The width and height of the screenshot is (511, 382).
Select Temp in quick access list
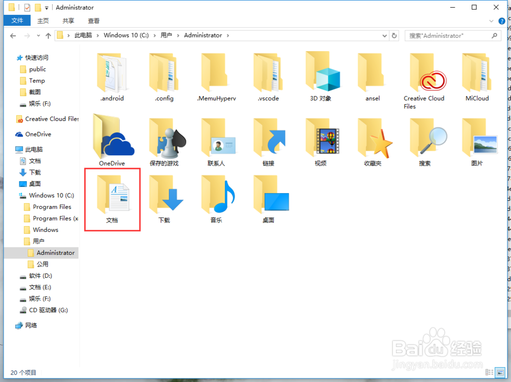[36, 81]
